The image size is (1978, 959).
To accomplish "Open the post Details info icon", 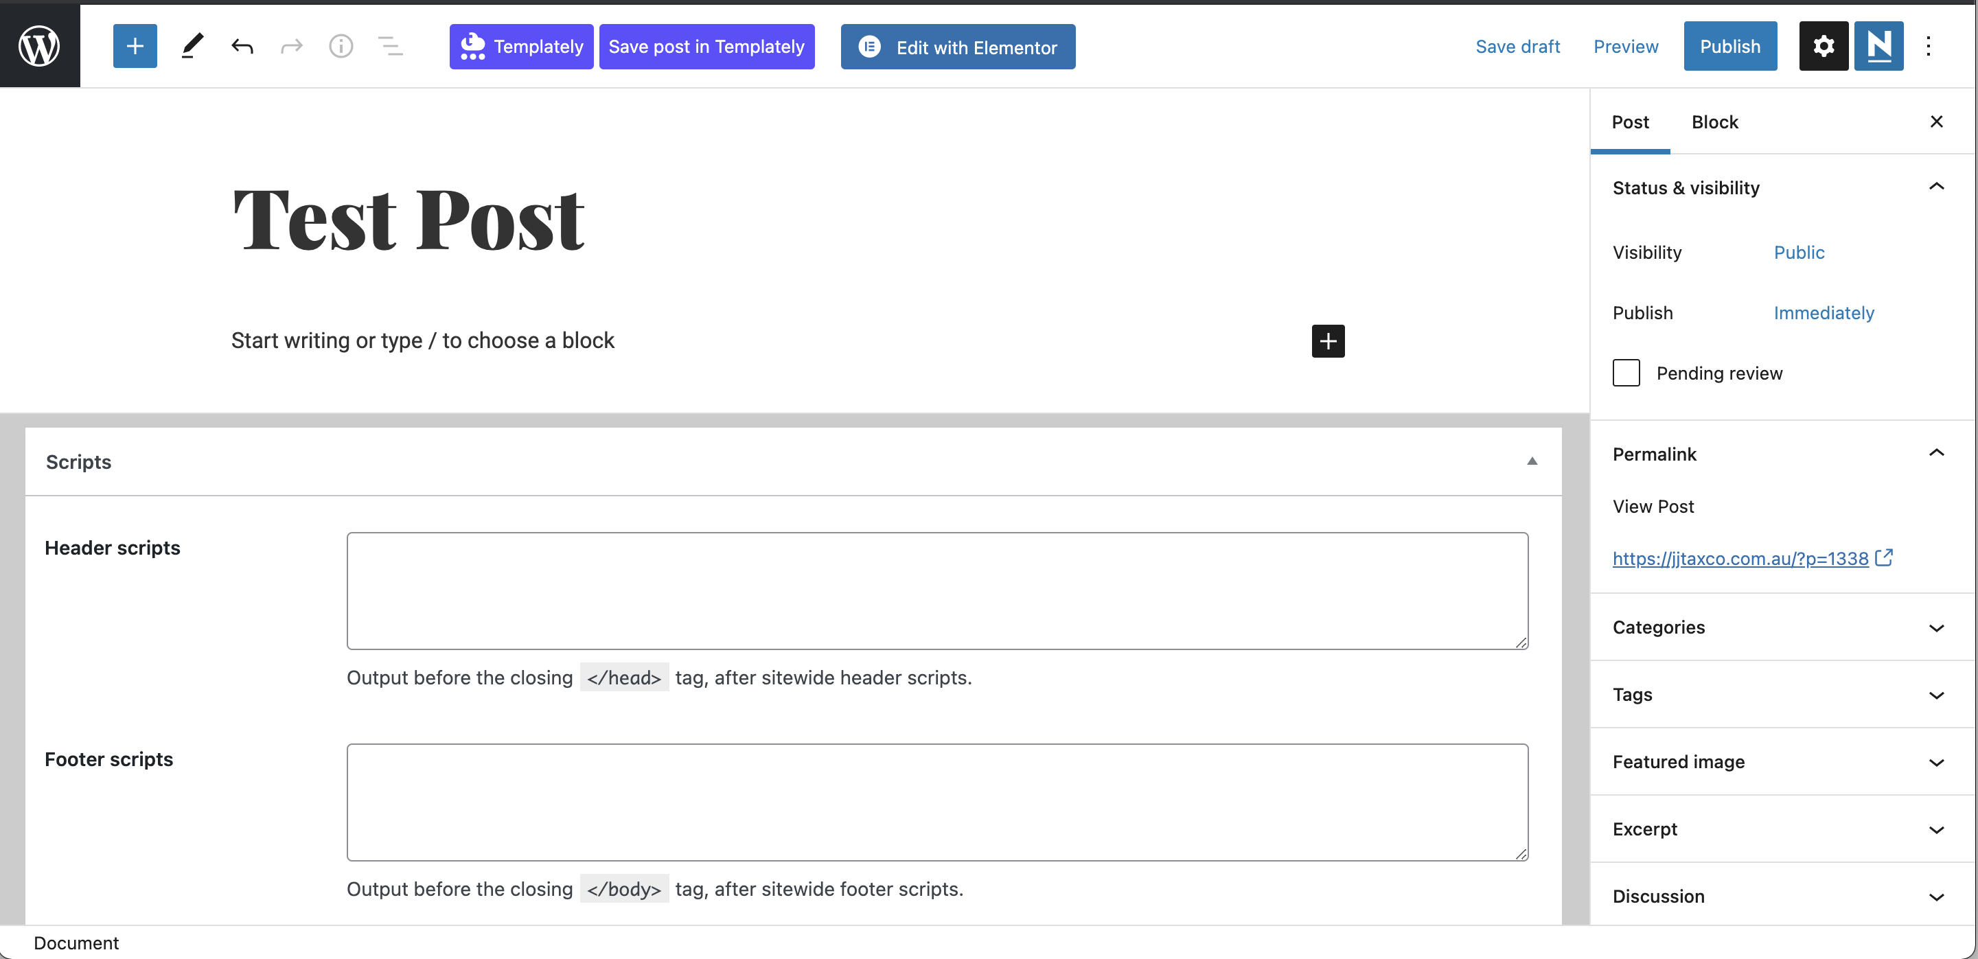I will [x=341, y=46].
